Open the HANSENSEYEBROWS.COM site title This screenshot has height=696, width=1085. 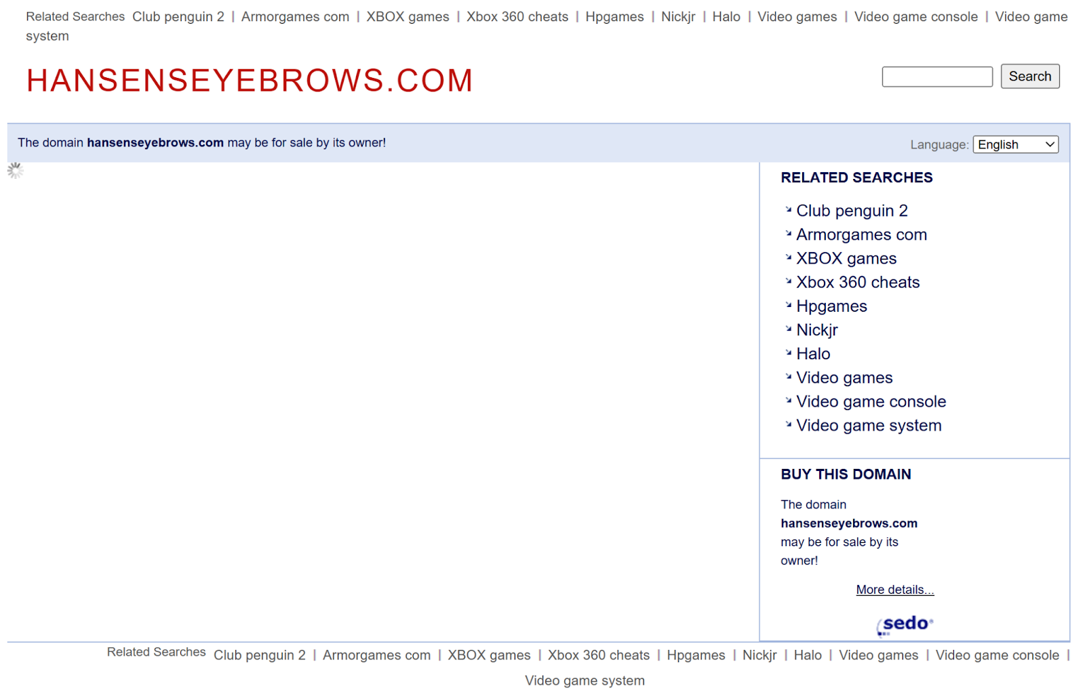pyautogui.click(x=250, y=81)
